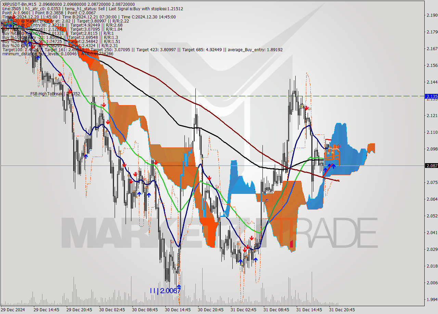This screenshot has height=314, width=438.
Task: Click the 2.075 price axis label
Action: tap(432, 182)
